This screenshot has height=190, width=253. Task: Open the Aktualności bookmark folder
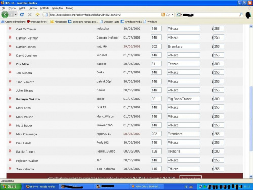tap(59, 22)
